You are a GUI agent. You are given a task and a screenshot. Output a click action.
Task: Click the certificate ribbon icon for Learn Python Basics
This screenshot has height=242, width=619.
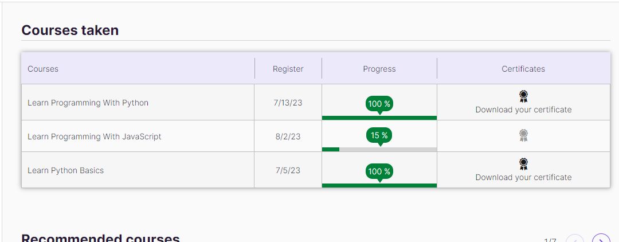point(523,164)
